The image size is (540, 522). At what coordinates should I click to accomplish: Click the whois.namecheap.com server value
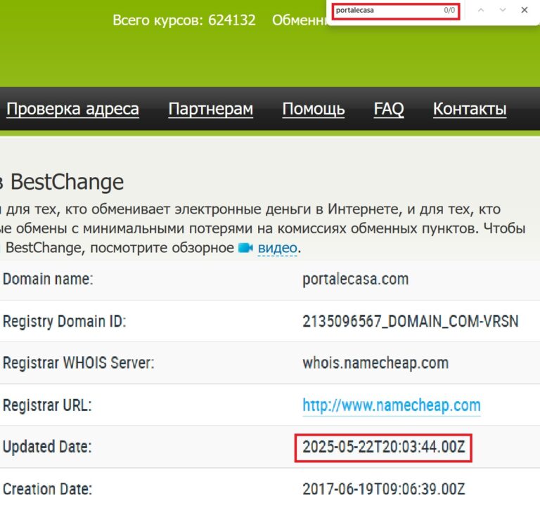375,363
